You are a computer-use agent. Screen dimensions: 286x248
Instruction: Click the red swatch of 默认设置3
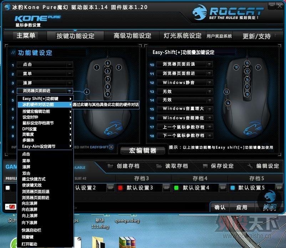click(120, 188)
